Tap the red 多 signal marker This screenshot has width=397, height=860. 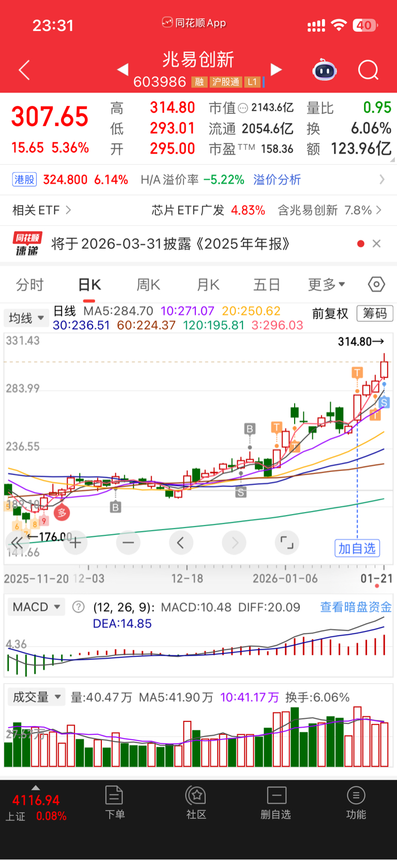pyautogui.click(x=62, y=512)
